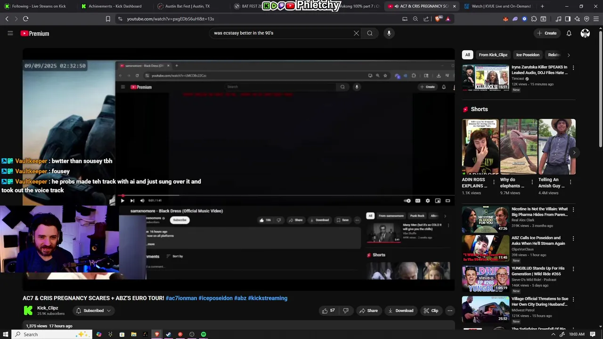Show hidden system tray icons
This screenshot has height=339, width=603.
pos(553,334)
